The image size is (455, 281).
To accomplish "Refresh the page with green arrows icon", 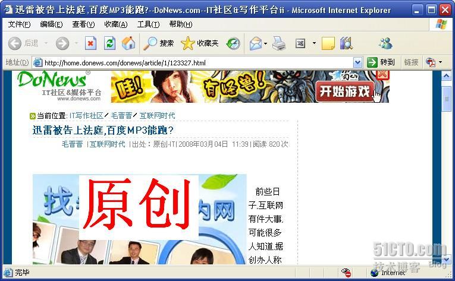I will tap(109, 43).
